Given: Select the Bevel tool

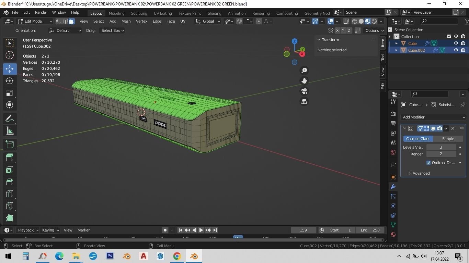Looking at the screenshot, I should coord(10,182).
